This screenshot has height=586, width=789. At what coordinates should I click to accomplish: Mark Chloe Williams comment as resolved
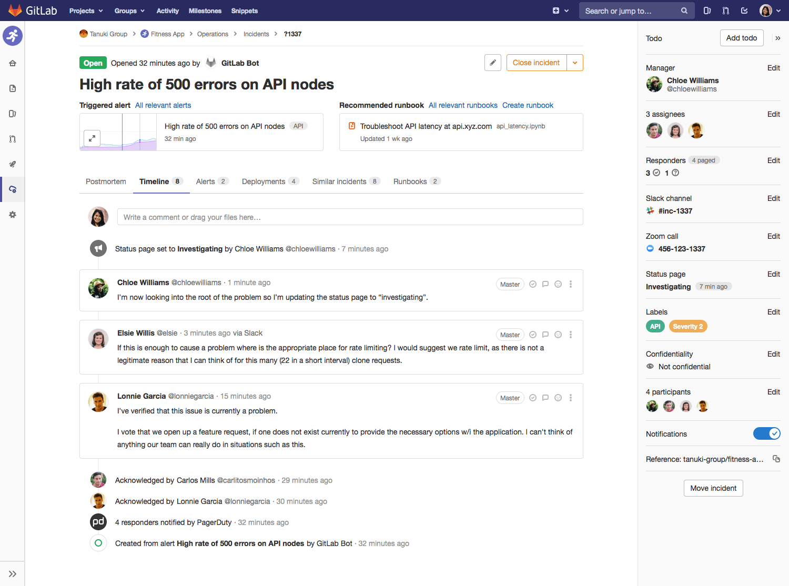tap(533, 284)
